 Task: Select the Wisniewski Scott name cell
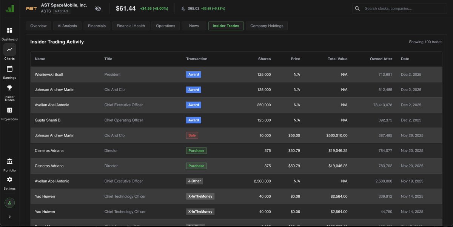point(49,75)
